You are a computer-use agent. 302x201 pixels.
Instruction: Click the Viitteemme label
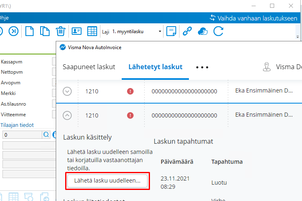[x=13, y=115]
